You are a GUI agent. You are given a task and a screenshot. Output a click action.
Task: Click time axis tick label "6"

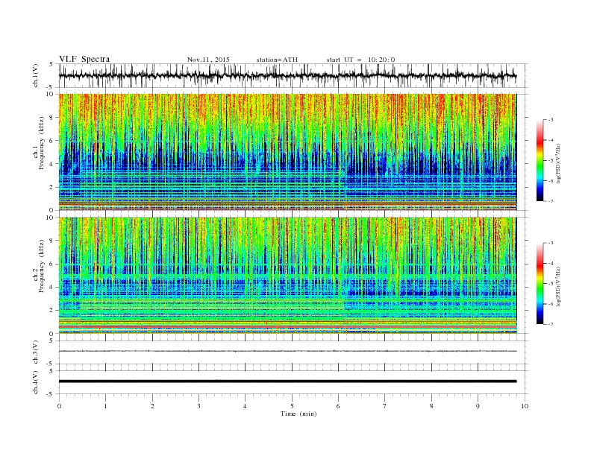(338, 406)
